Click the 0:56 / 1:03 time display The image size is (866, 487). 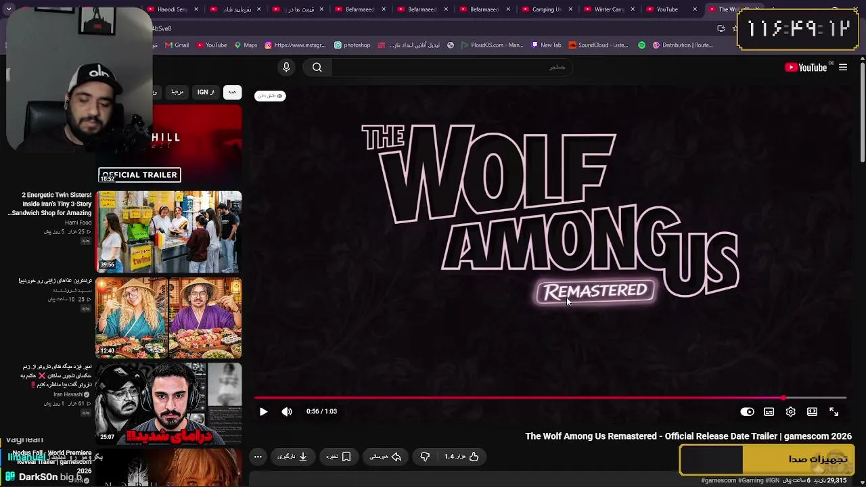[321, 411]
